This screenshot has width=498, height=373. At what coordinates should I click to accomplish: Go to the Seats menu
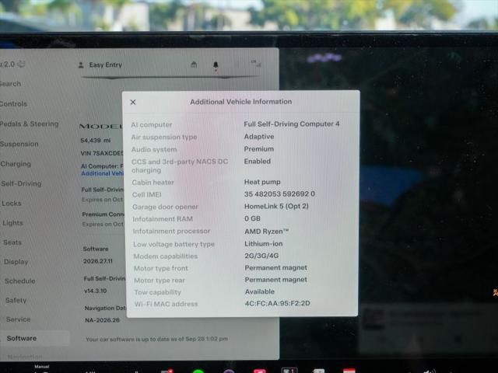pyautogui.click(x=12, y=242)
